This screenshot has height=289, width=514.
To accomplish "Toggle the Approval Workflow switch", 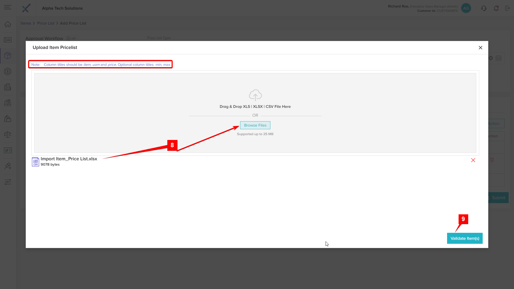I will coord(72,39).
